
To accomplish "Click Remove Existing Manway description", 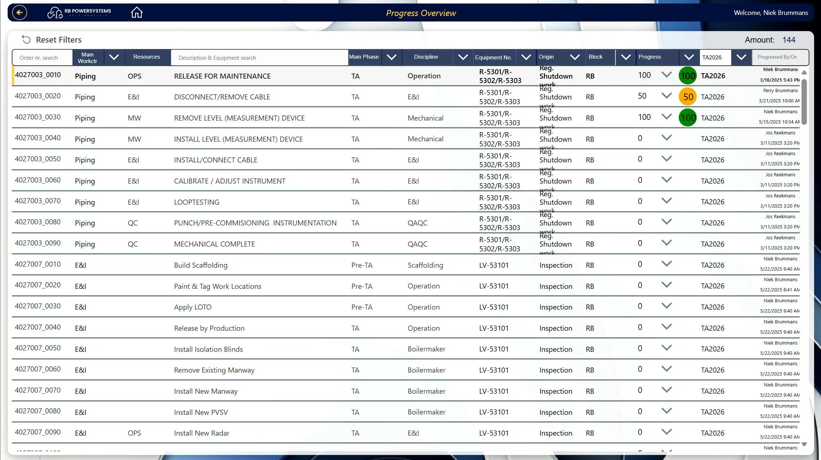I will [x=214, y=370].
